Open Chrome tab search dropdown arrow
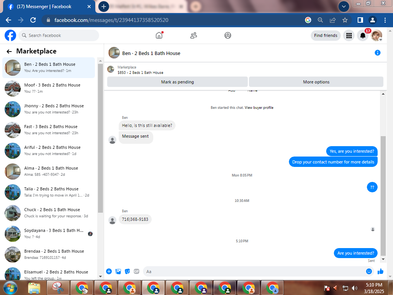The image size is (393, 295). pyautogui.click(x=343, y=7)
